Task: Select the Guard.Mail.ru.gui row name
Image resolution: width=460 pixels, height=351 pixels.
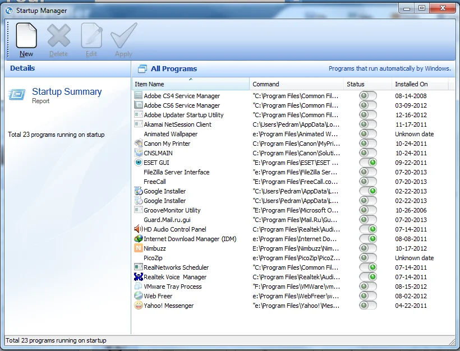Action: 167,220
